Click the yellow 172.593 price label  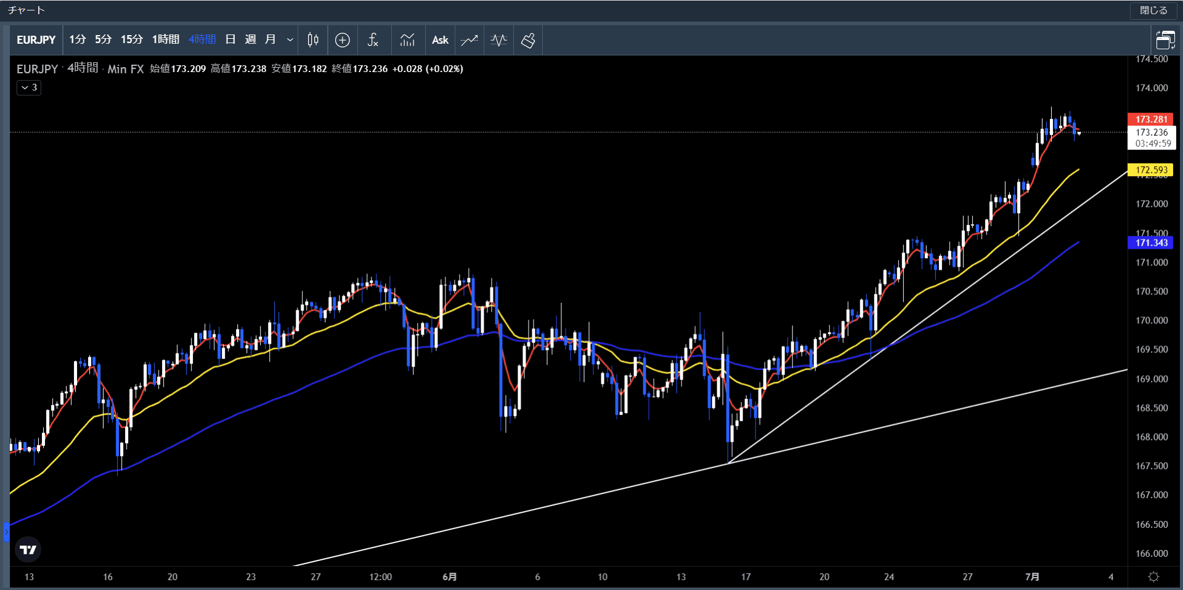(x=1152, y=170)
